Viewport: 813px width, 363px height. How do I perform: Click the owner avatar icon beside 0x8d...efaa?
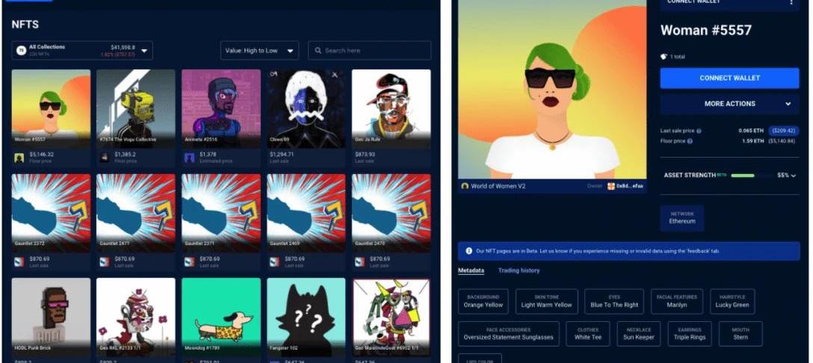coord(610,186)
